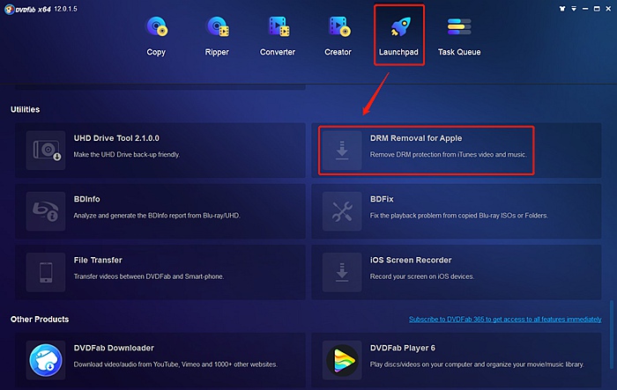Click the File Transfer phone icon
This screenshot has height=390, width=617.
[x=46, y=272]
